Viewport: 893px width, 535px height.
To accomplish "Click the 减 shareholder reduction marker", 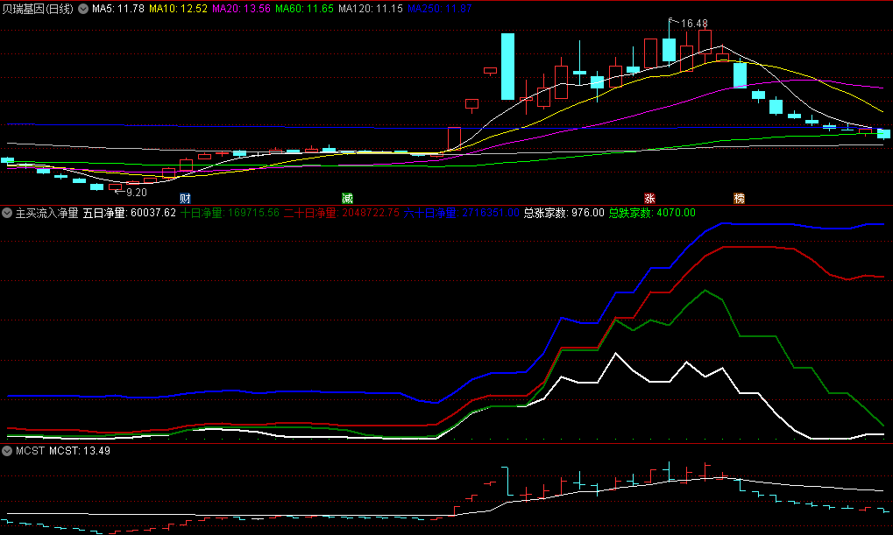I will (347, 198).
